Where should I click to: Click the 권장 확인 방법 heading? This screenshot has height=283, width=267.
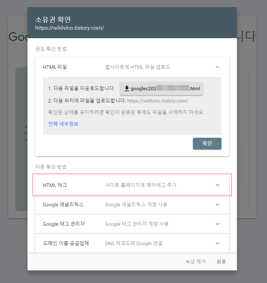pos(51,49)
